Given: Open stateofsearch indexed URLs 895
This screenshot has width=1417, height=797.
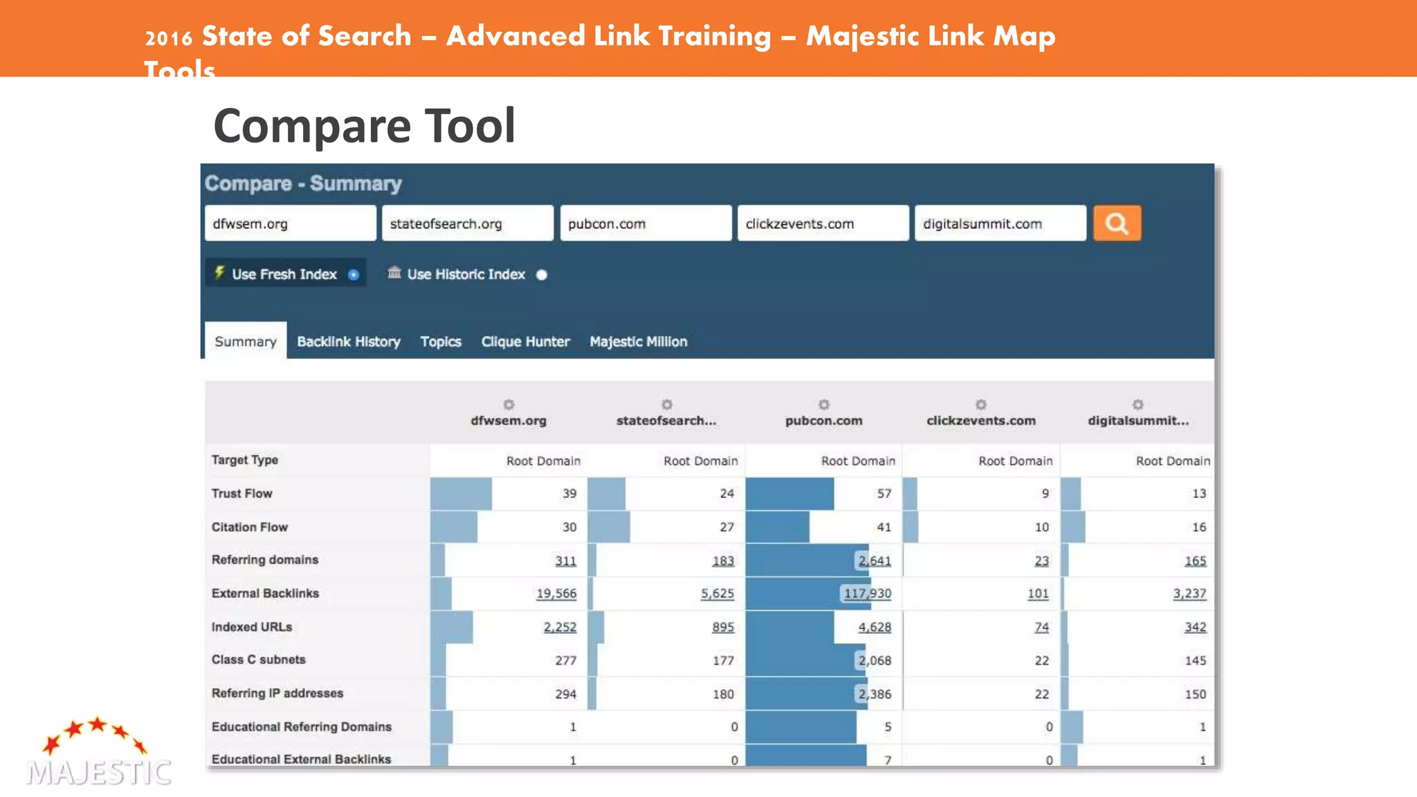Looking at the screenshot, I should tap(723, 627).
